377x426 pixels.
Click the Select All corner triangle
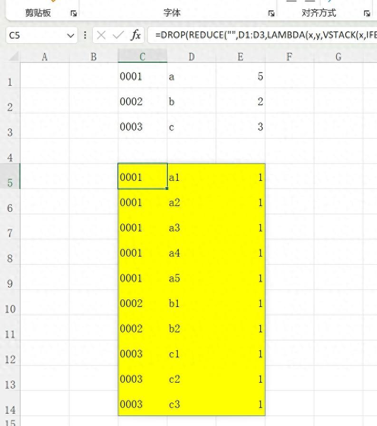tap(13, 57)
